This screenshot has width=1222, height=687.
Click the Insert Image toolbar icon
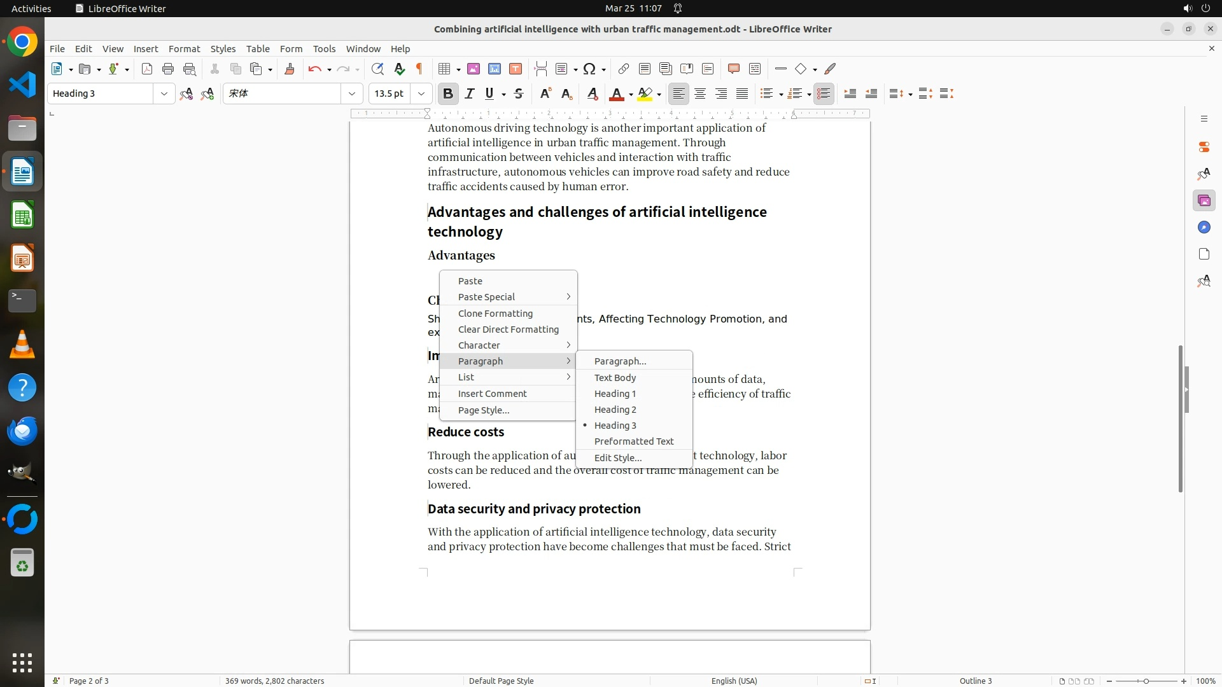pos(474,69)
